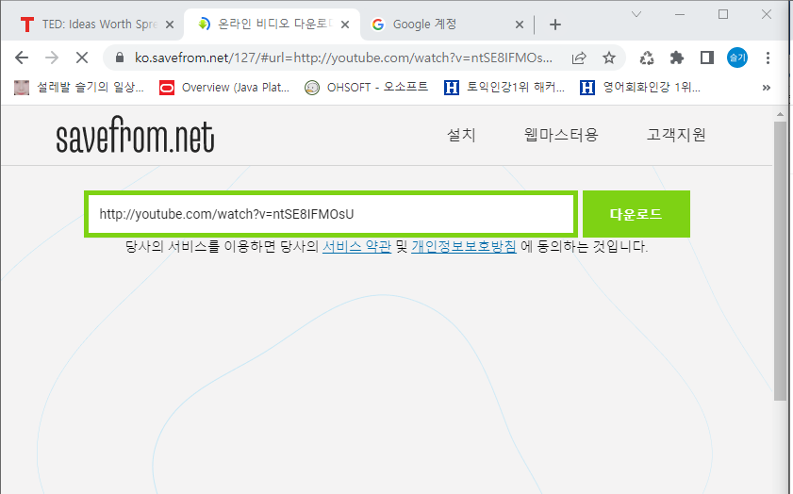Open the 설레발 슬기의 일상 bookmark

click(79, 88)
